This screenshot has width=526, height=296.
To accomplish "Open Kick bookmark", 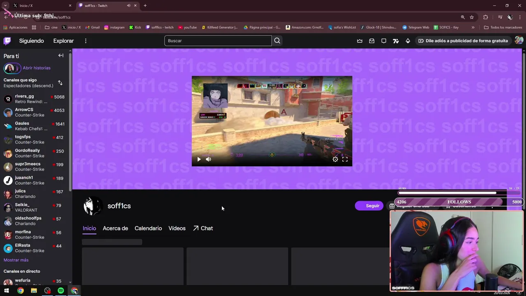I will click(135, 28).
